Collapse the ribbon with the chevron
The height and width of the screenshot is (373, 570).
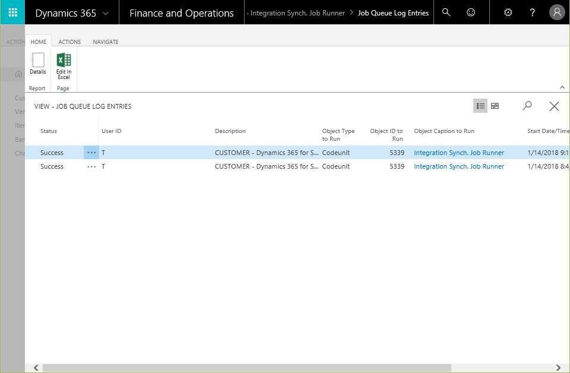tap(562, 87)
